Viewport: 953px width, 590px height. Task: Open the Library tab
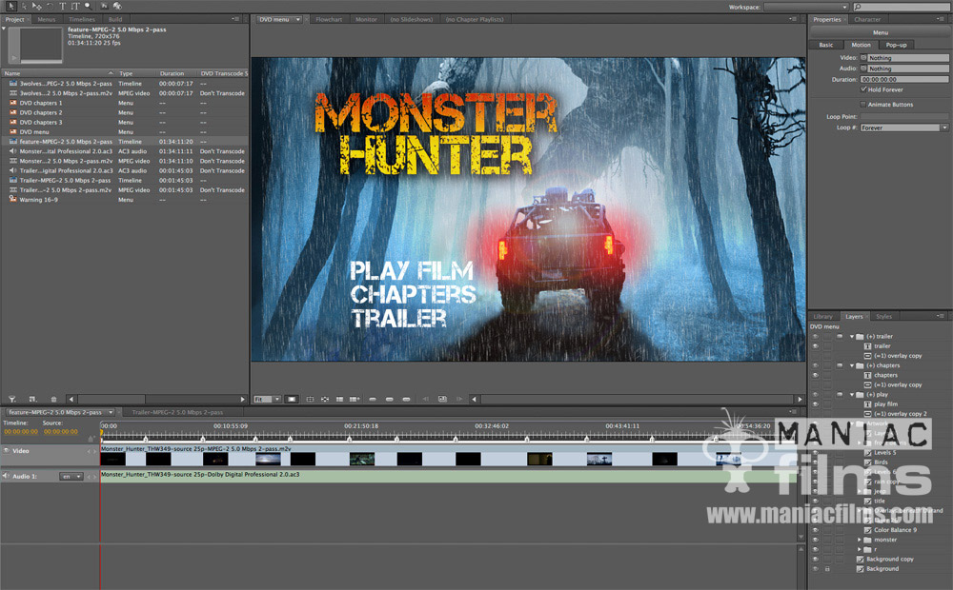(823, 316)
